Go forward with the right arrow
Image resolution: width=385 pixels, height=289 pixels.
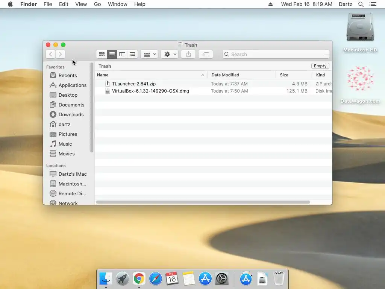[61, 54]
